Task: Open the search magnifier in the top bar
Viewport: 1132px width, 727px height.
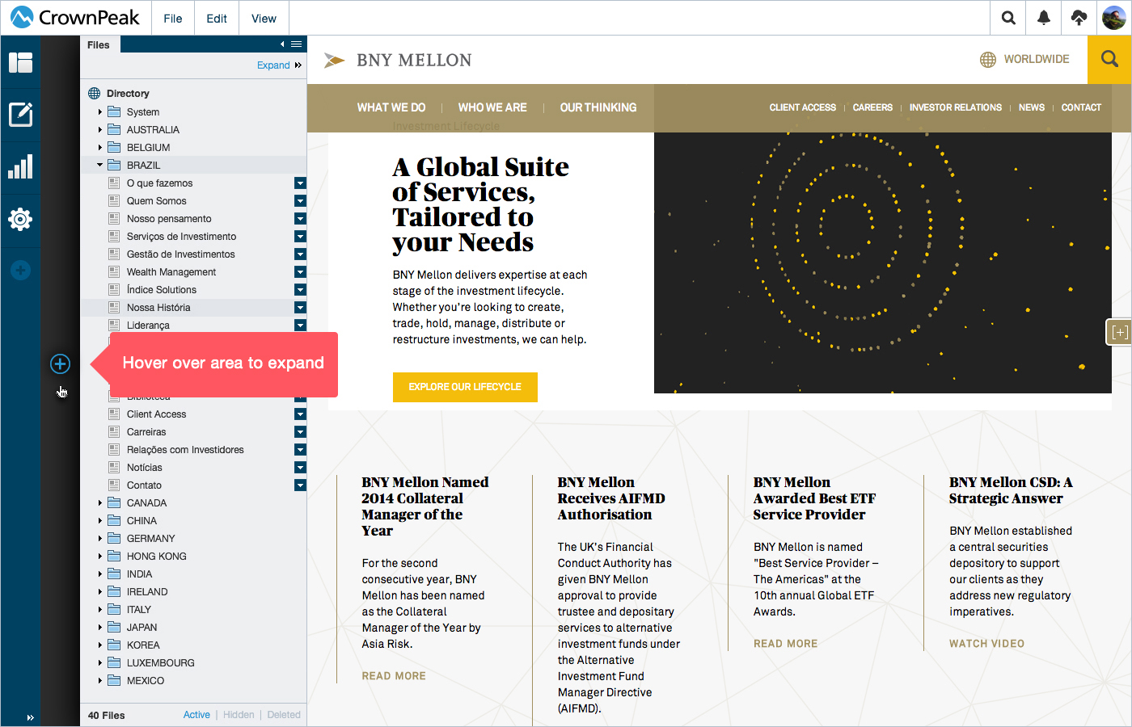Action: pyautogui.click(x=1008, y=18)
